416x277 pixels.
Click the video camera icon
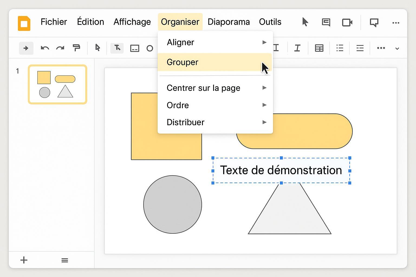347,22
